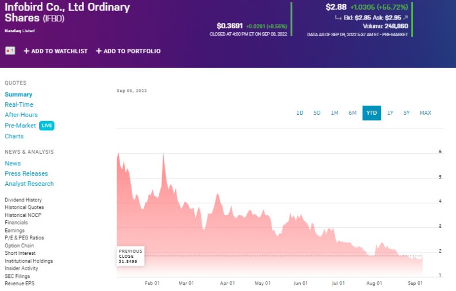The width and height of the screenshot is (456, 291).
Task: Open Dividend History
Action: tap(23, 200)
